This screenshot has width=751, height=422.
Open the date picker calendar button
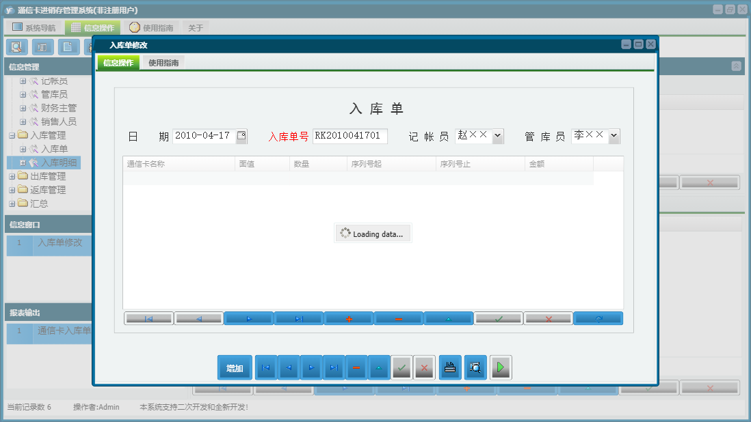click(241, 136)
